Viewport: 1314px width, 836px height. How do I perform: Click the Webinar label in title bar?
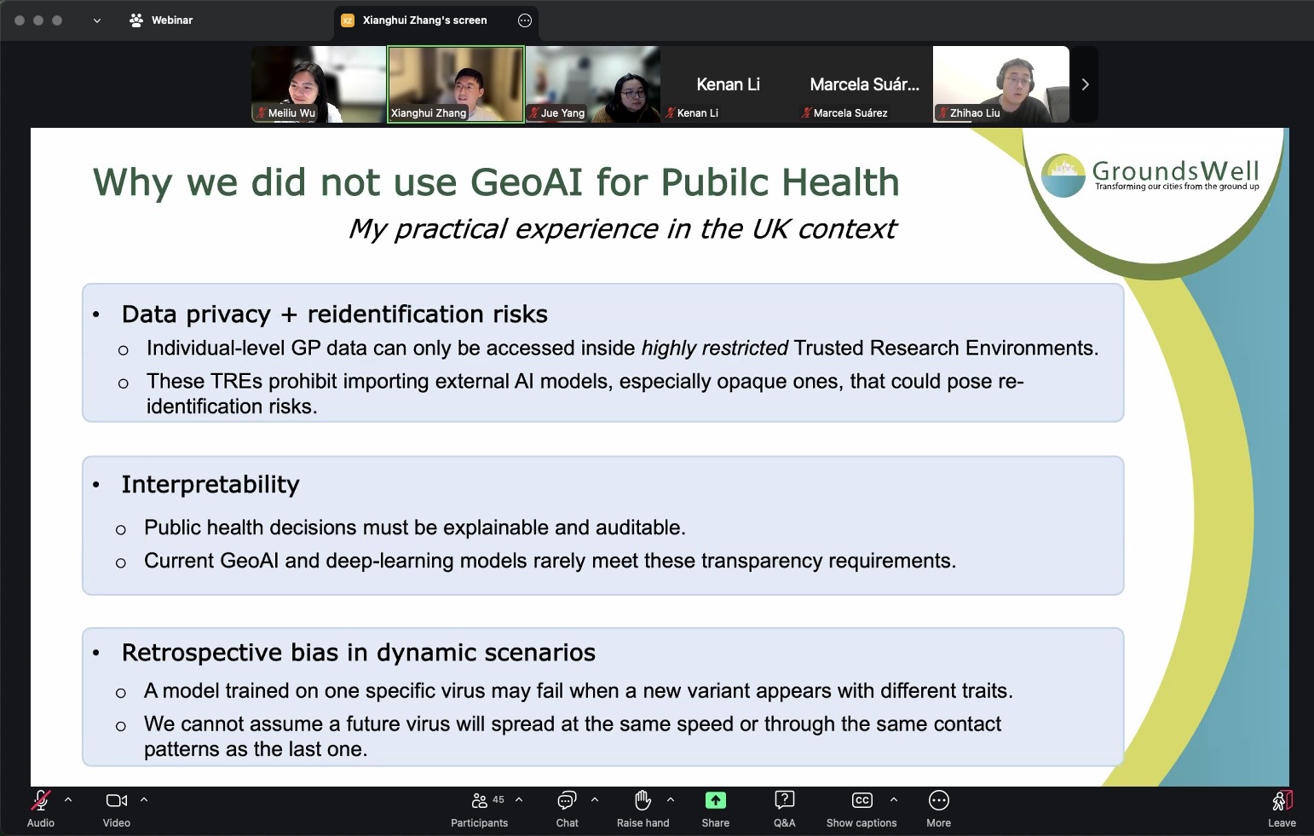click(x=171, y=20)
